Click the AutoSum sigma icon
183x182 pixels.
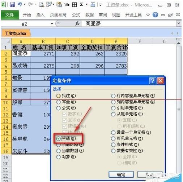pos(82,4)
